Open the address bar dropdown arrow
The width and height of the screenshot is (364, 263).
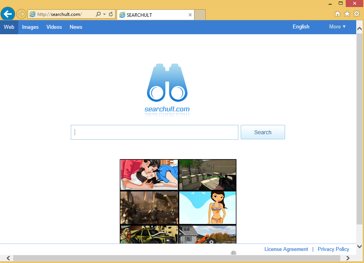[105, 14]
